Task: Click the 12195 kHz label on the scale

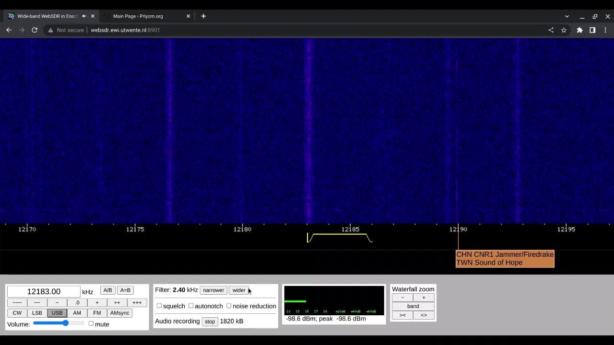Action: click(x=566, y=229)
